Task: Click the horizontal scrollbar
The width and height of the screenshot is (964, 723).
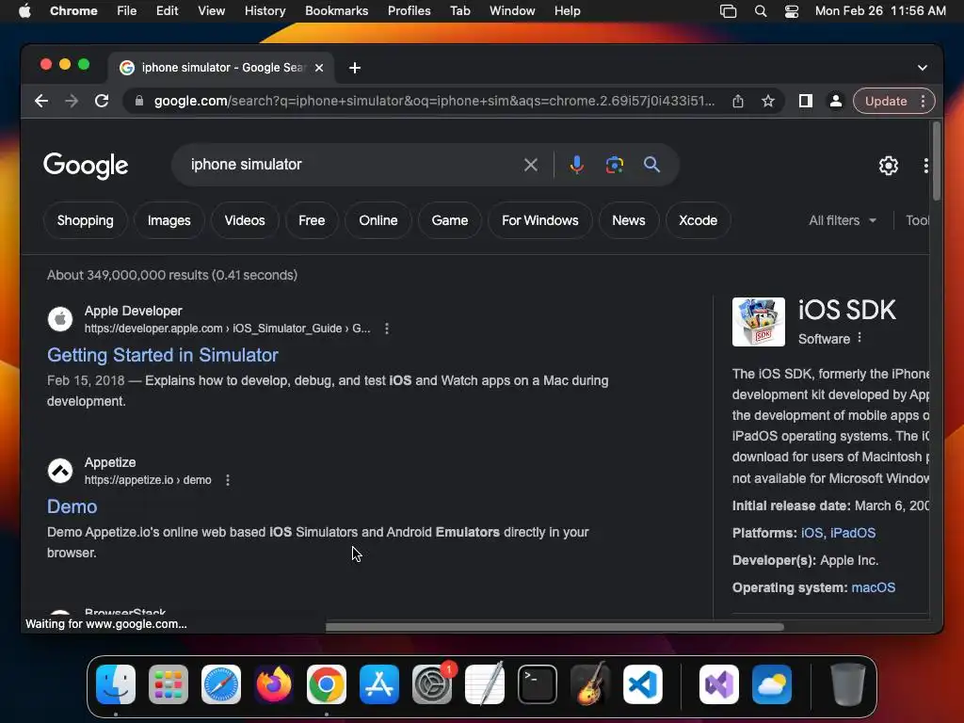Action: [x=554, y=627]
